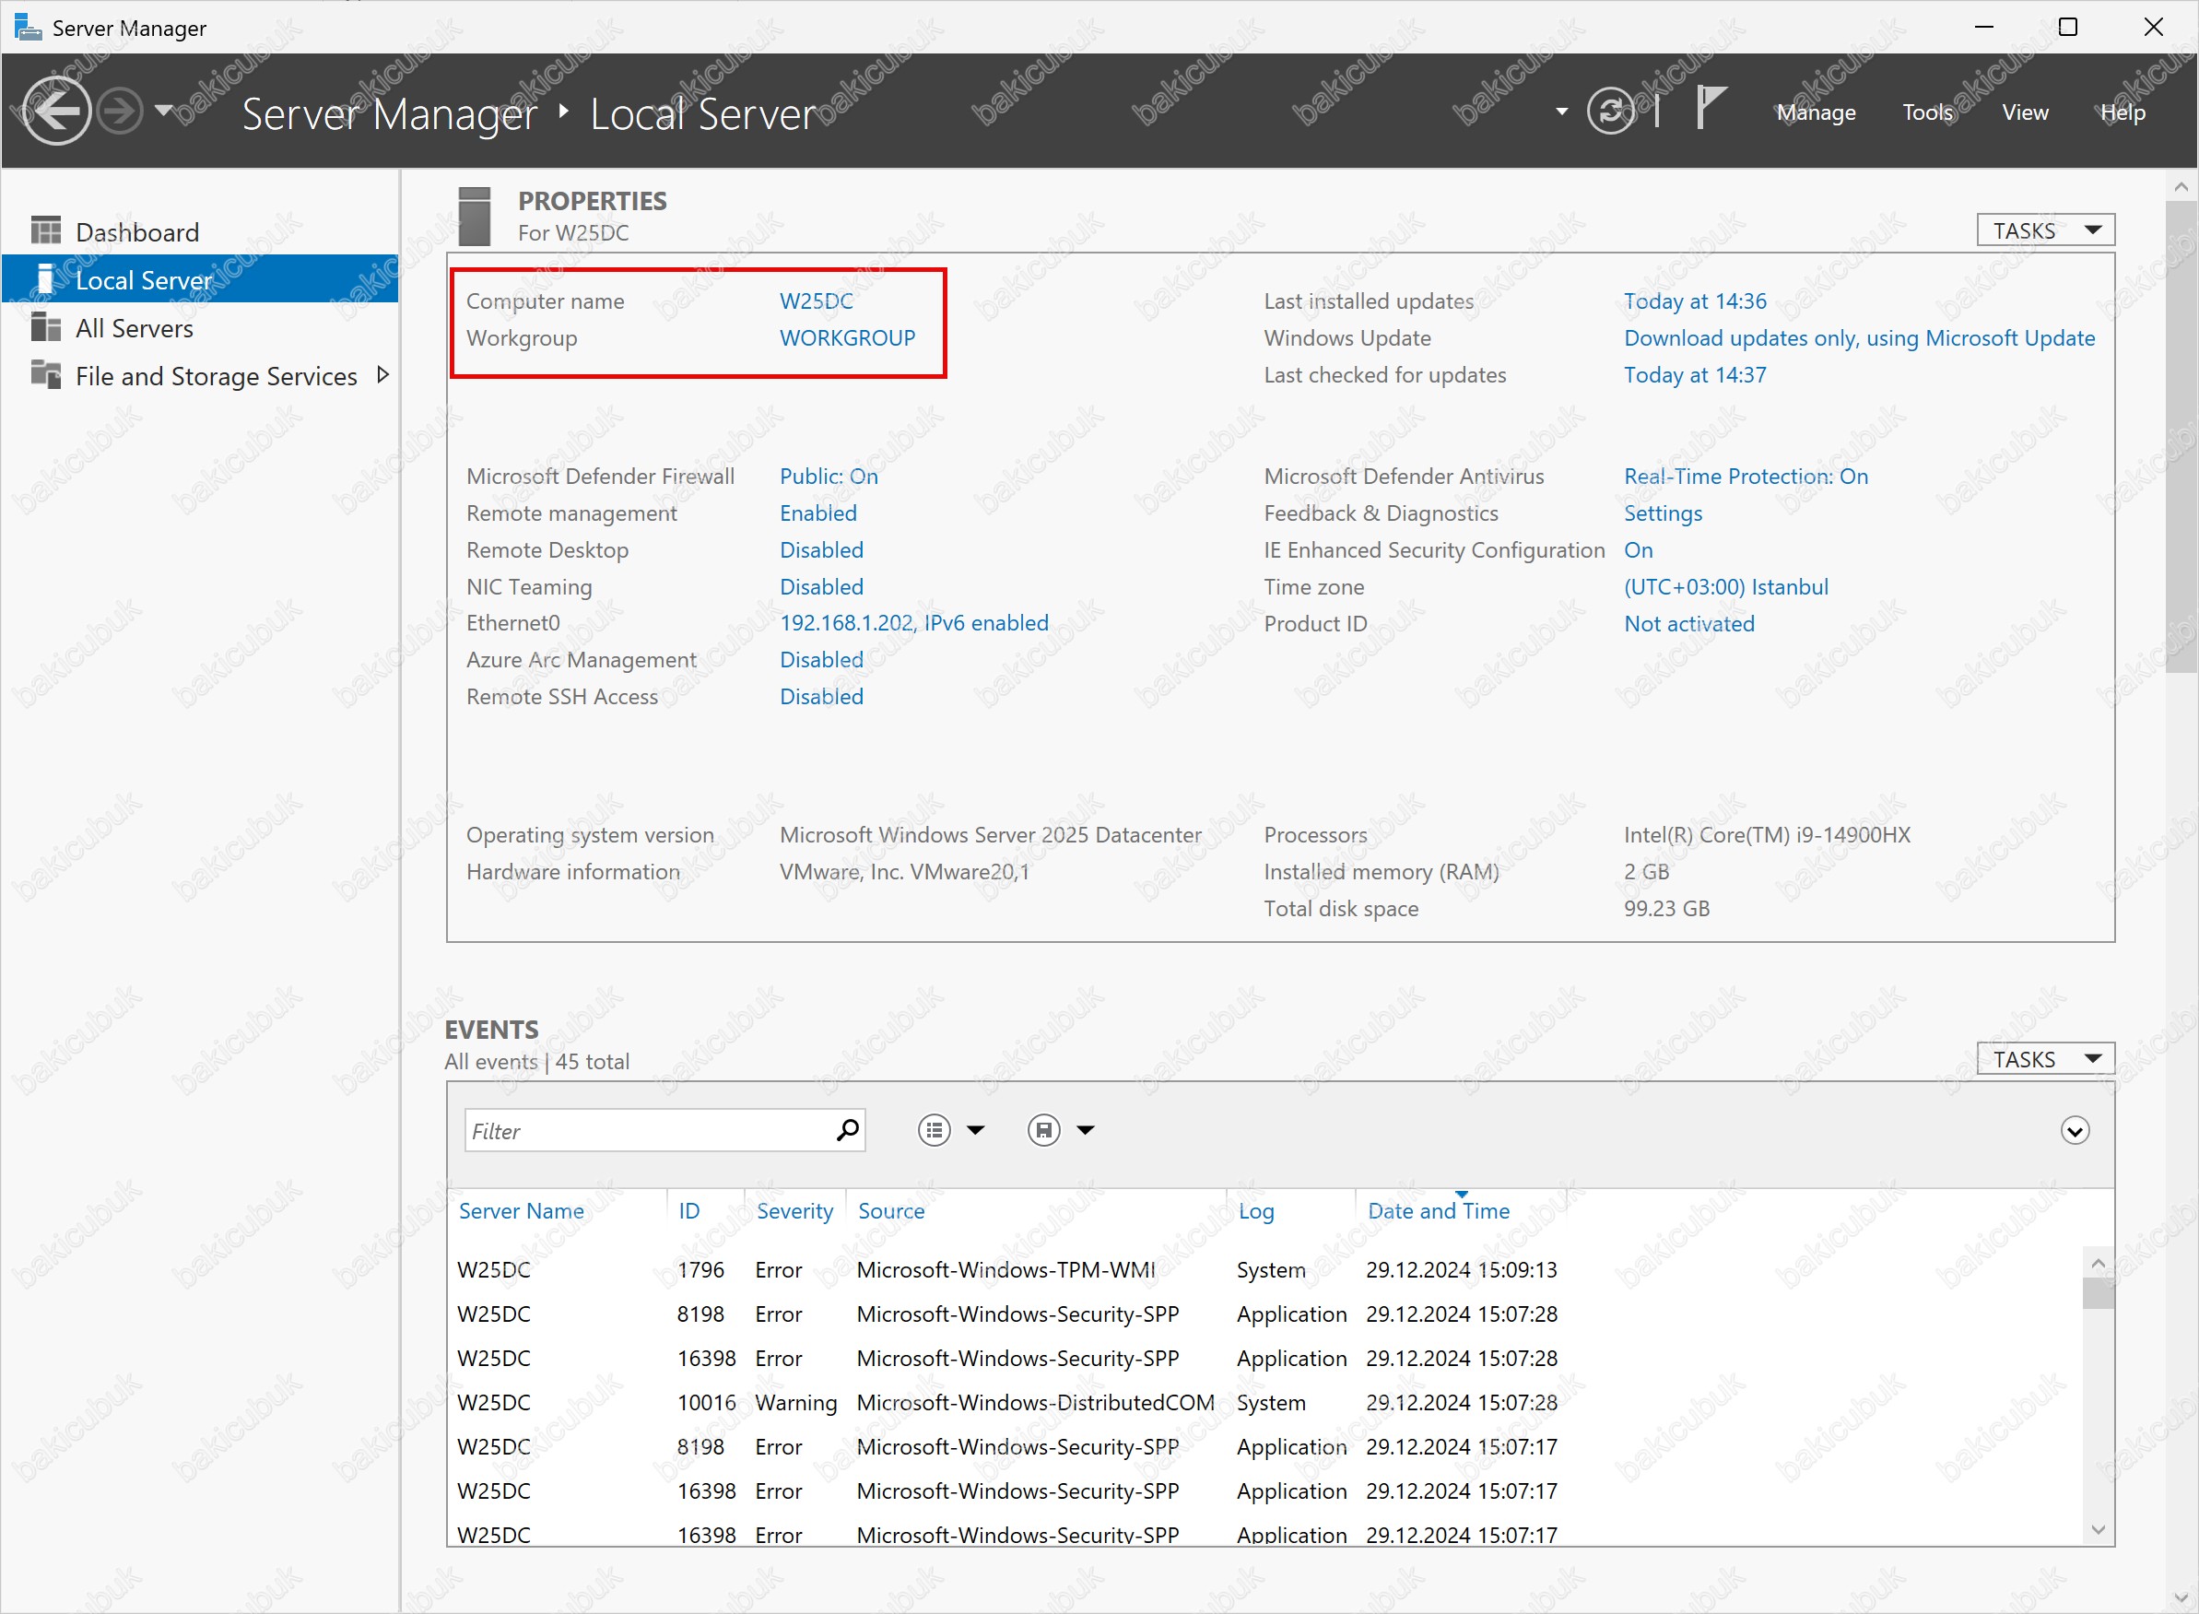Change time zone (UTC+03:00) Istanbul

point(1726,587)
